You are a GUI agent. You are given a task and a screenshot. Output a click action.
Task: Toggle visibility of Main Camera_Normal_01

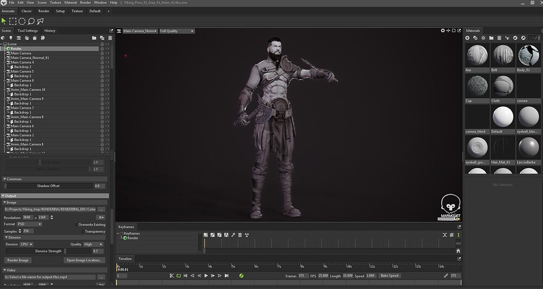tap(108, 58)
